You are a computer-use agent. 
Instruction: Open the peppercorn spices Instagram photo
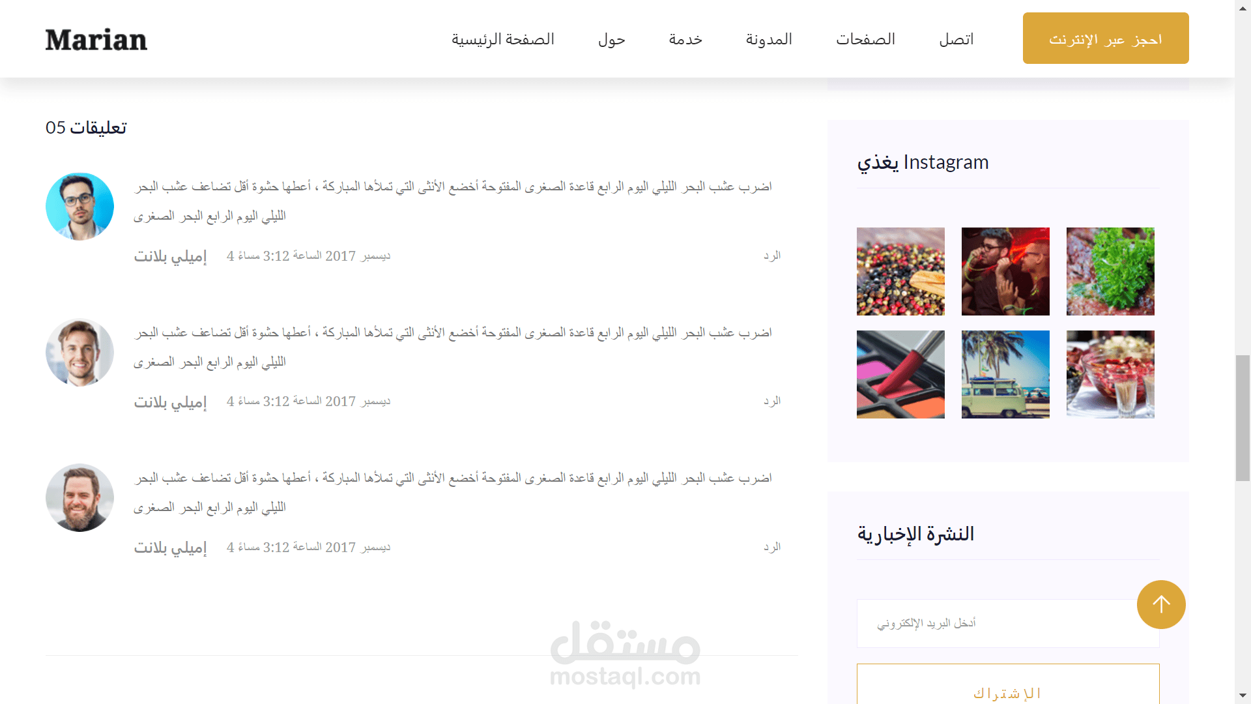point(900,271)
